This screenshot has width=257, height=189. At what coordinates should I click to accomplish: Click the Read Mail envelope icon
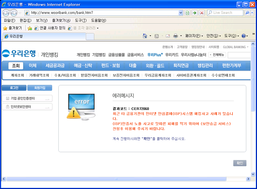(168, 36)
